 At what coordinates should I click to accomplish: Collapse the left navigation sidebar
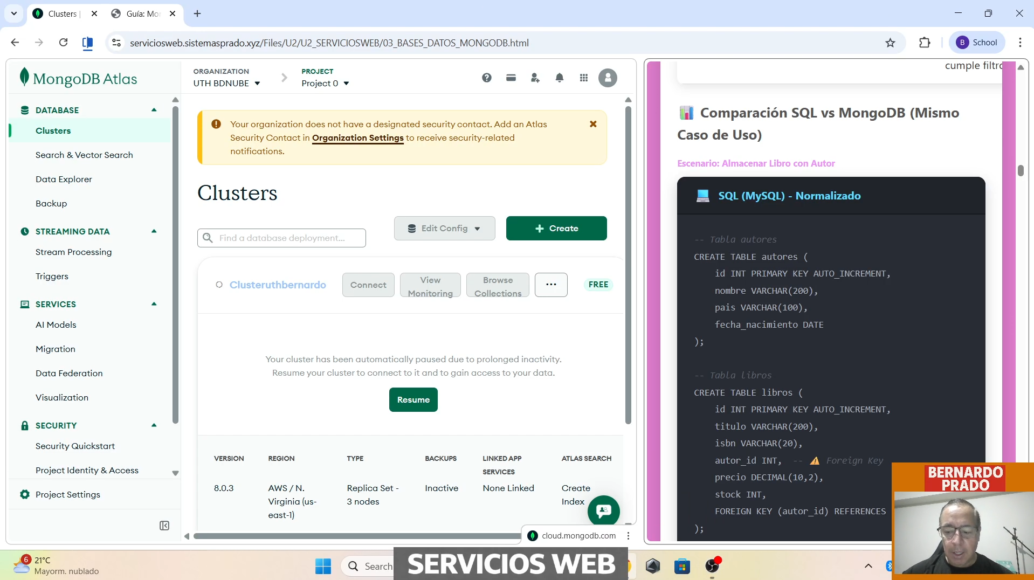point(164,525)
